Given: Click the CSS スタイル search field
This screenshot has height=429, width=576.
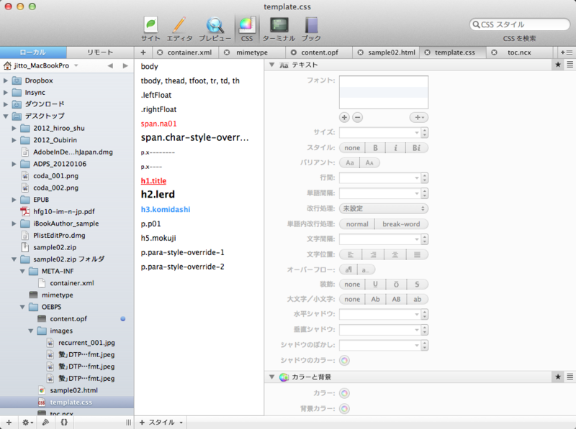Looking at the screenshot, I should point(519,24).
